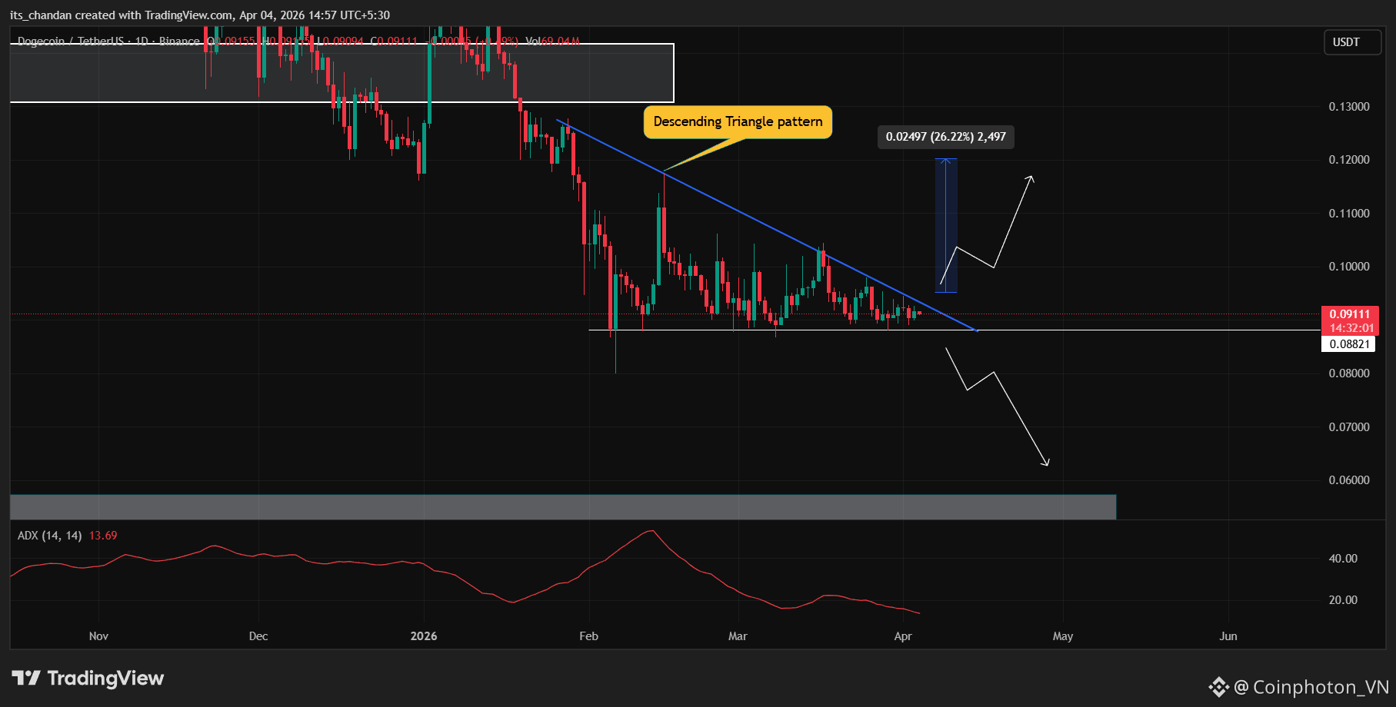The image size is (1396, 707).
Task: Click the 14:32:01 candle countdown timer
Action: pyautogui.click(x=1353, y=327)
